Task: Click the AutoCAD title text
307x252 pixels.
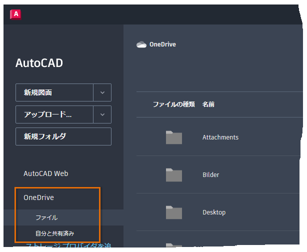Action: [x=39, y=63]
